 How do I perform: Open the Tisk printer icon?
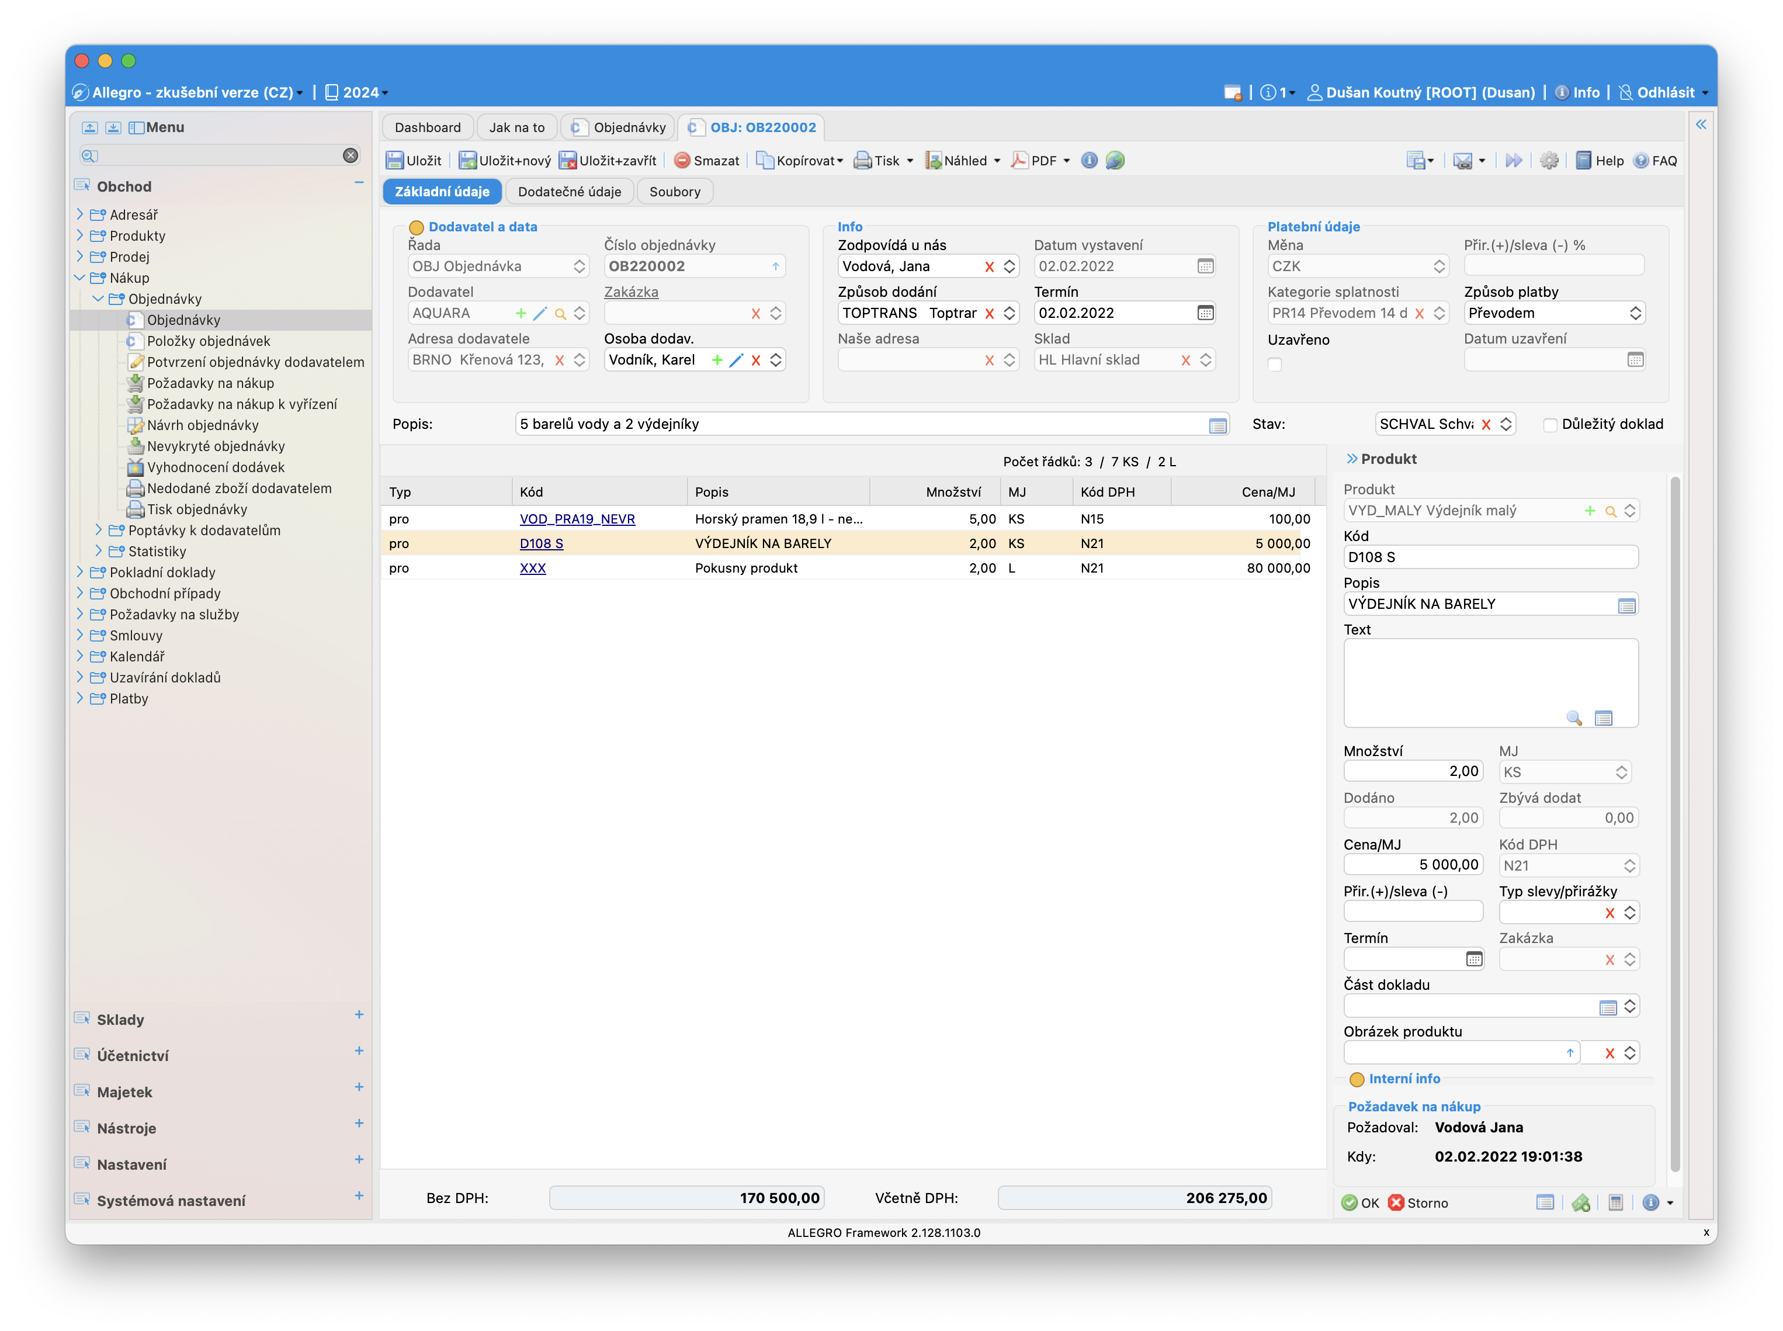[863, 160]
